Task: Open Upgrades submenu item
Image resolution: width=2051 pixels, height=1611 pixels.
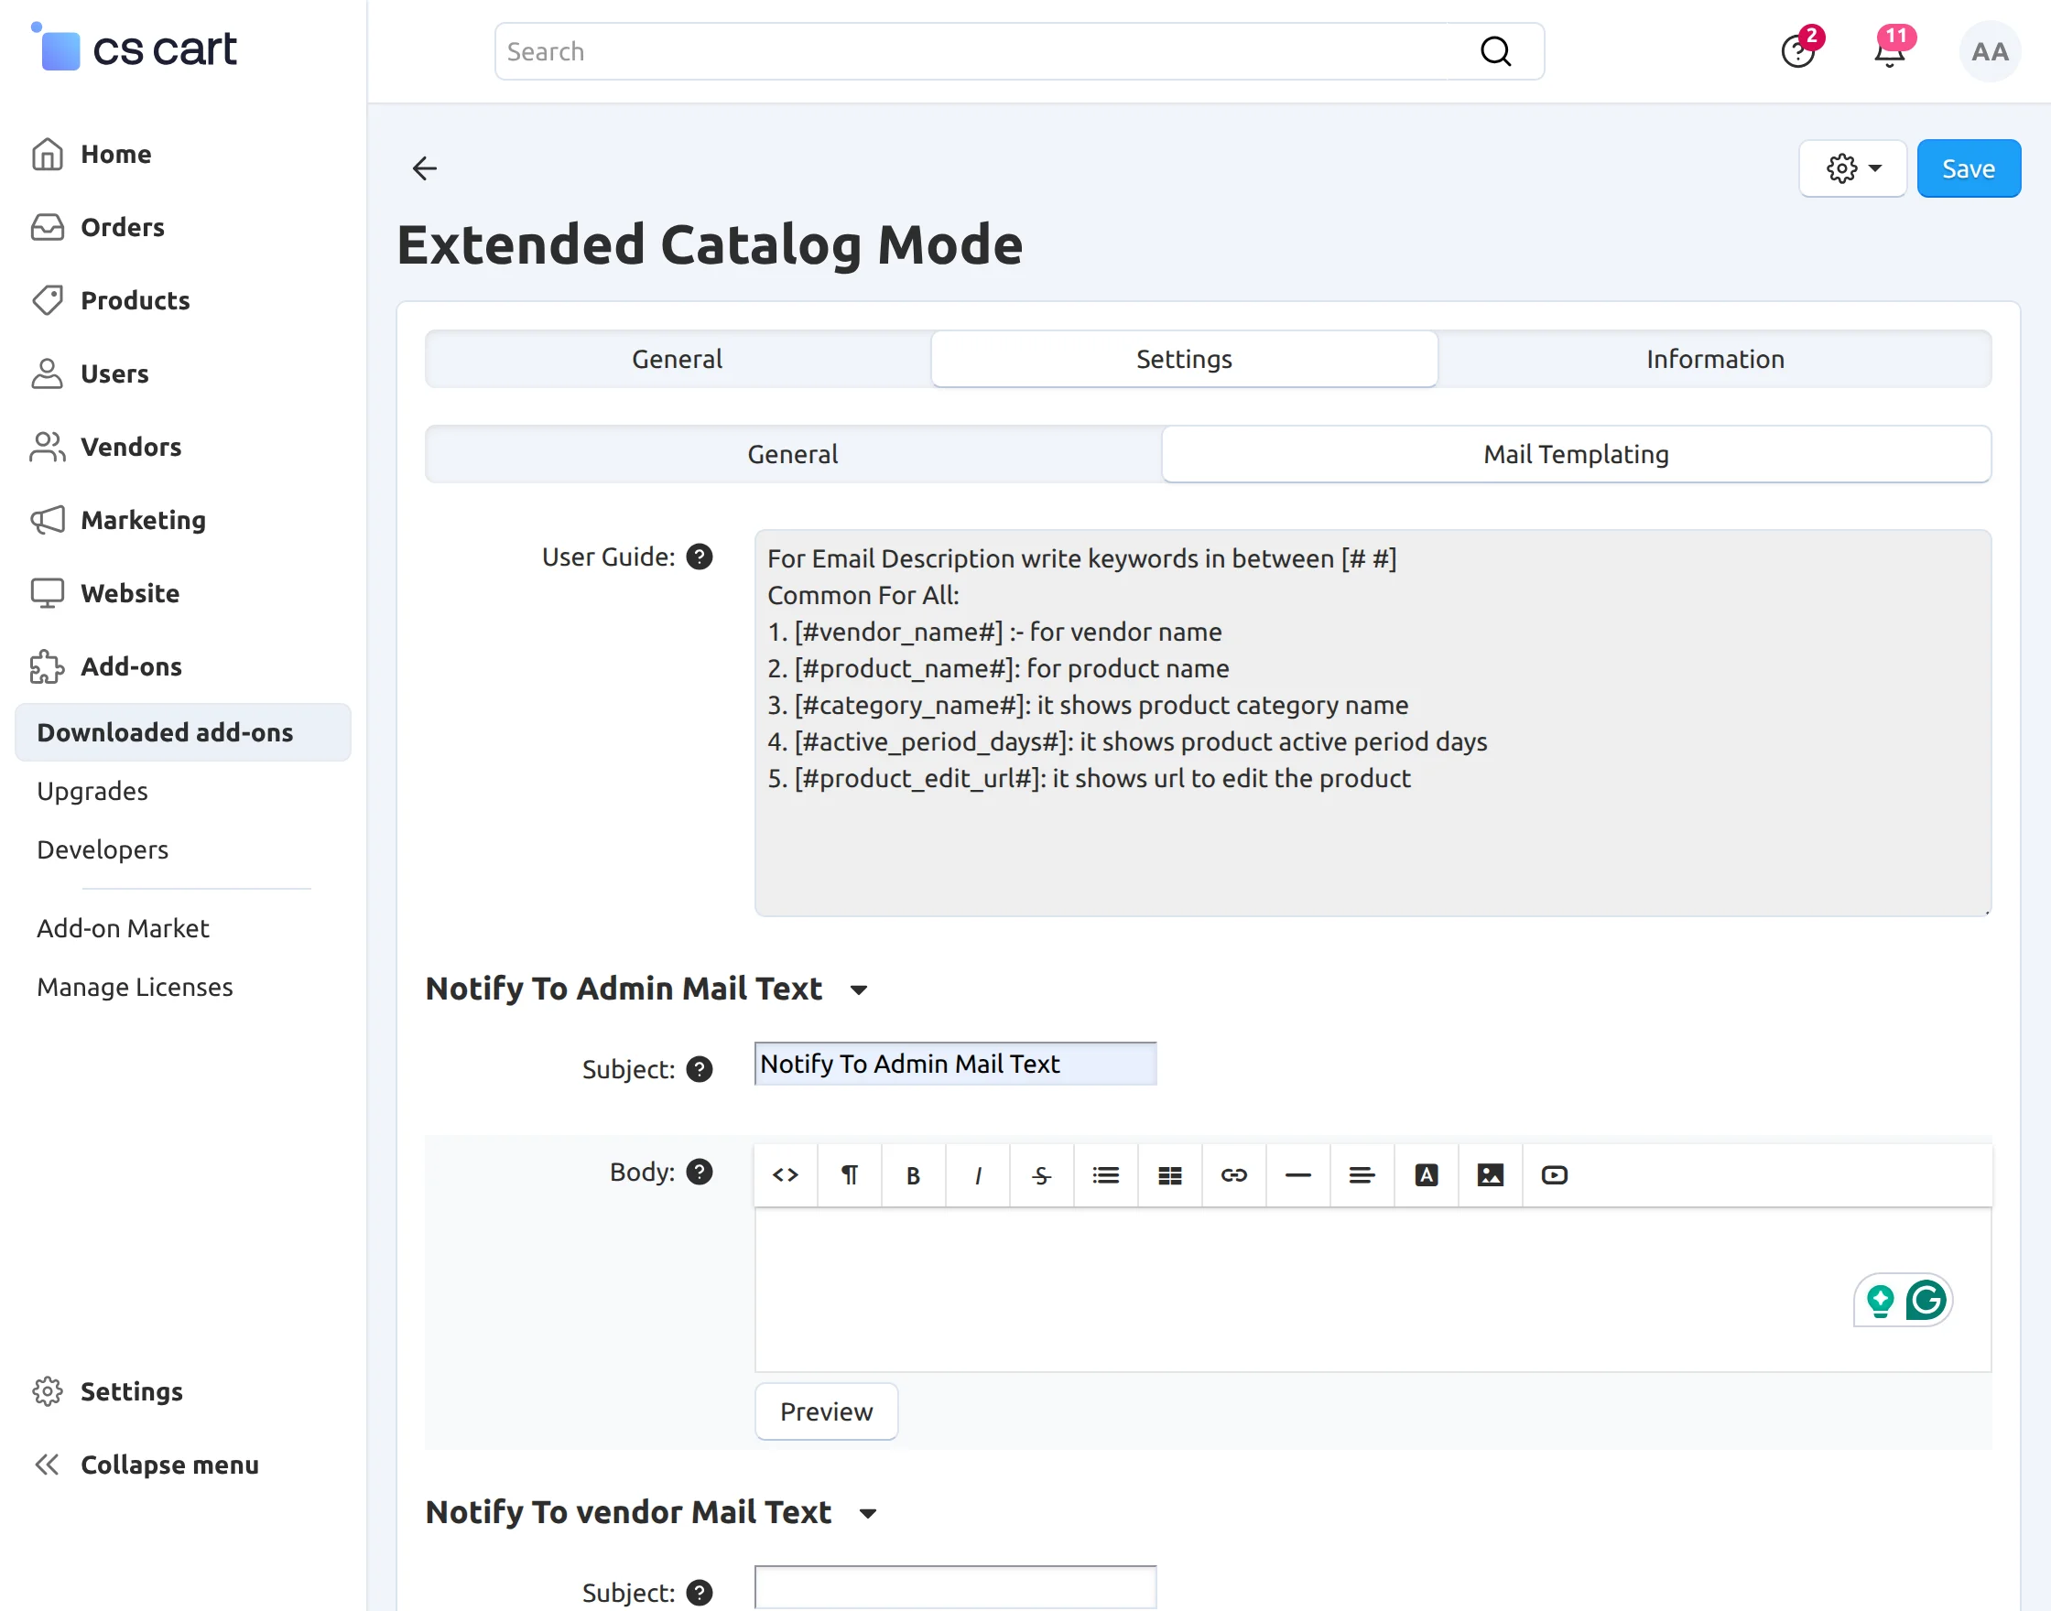Action: [x=92, y=792]
